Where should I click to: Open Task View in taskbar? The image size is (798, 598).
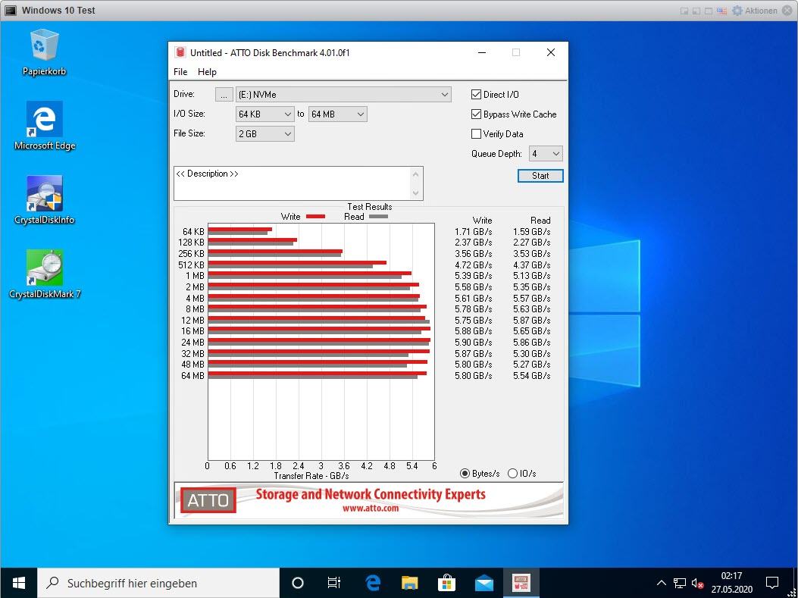click(x=334, y=583)
